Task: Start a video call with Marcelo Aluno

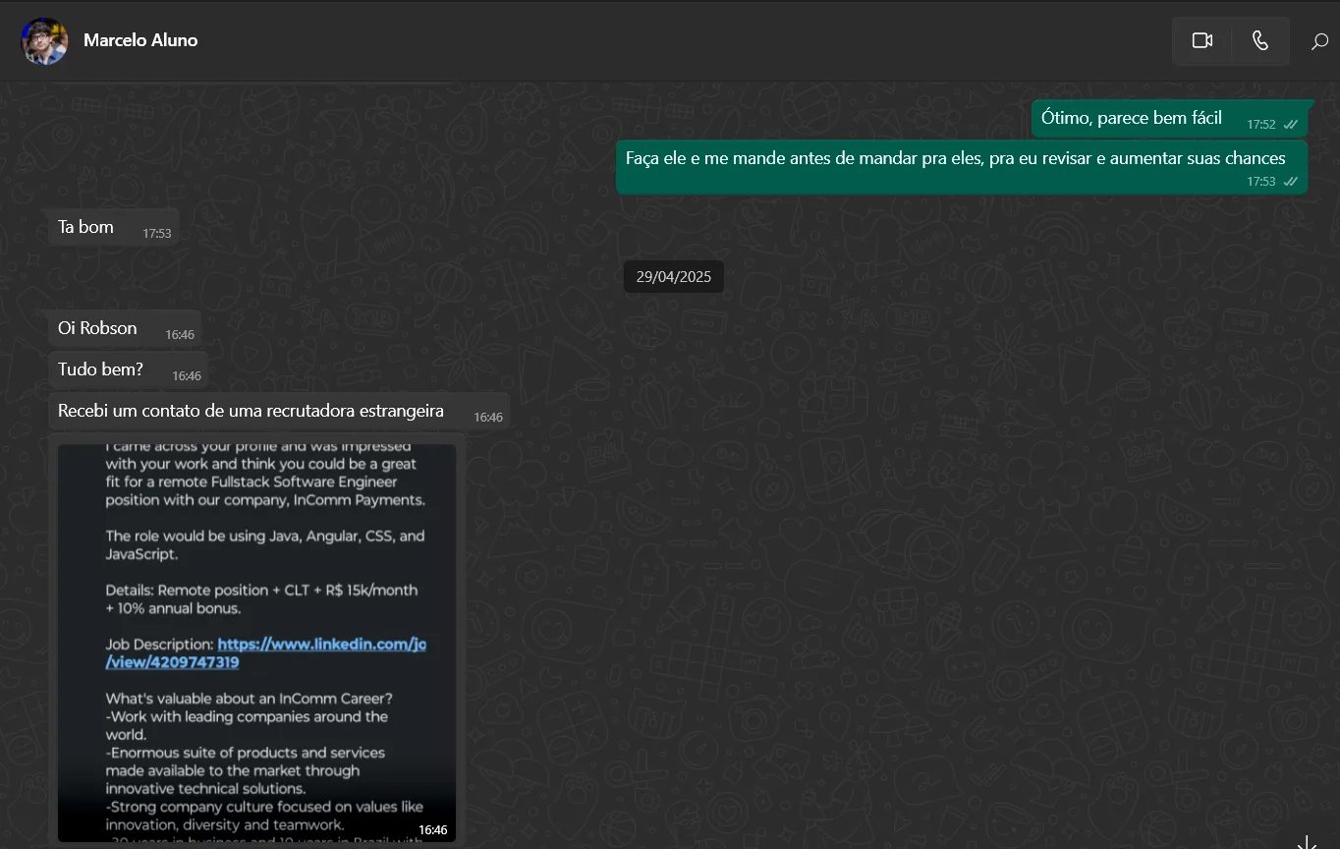Action: (1201, 41)
